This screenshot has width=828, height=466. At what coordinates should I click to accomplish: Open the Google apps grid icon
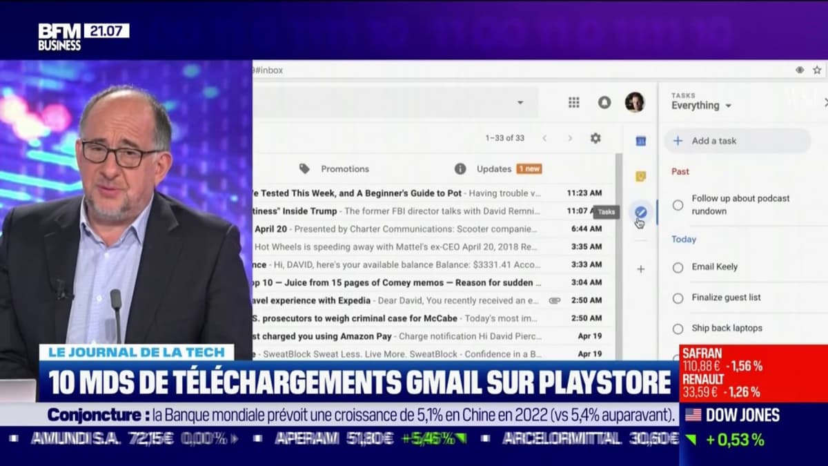(x=573, y=102)
